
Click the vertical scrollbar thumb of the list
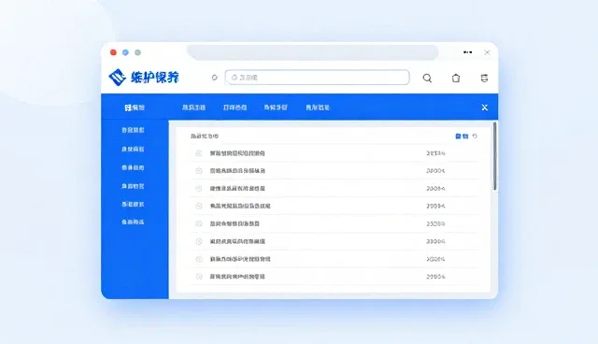[494, 156]
